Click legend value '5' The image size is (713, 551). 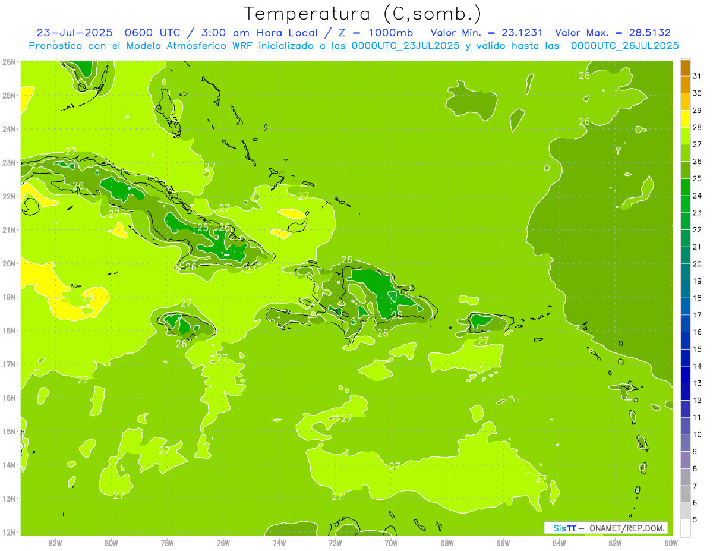(x=696, y=519)
